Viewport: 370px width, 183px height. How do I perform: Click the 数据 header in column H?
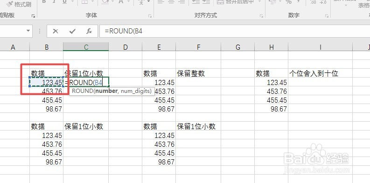coord(272,73)
